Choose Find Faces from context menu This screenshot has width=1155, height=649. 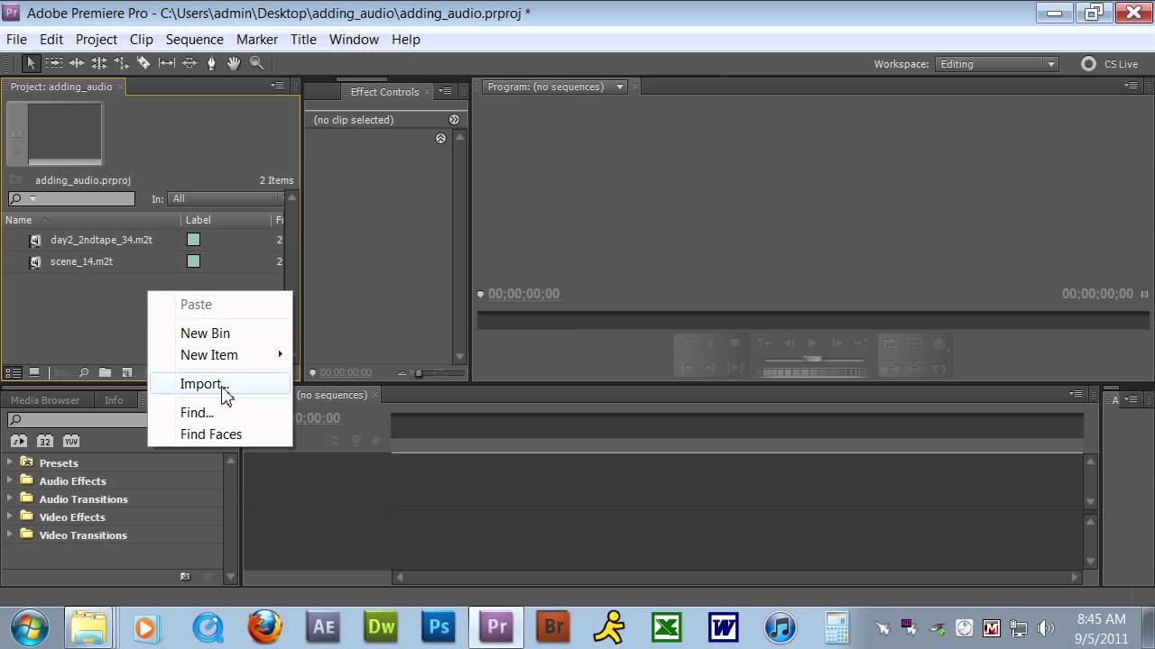[220, 434]
